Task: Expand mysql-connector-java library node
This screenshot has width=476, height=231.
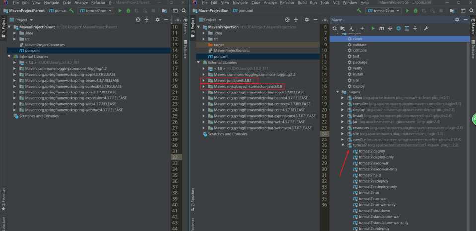Action: pyautogui.click(x=204, y=86)
